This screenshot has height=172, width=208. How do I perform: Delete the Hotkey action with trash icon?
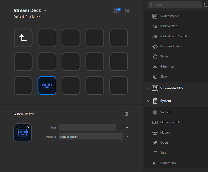click(126, 114)
